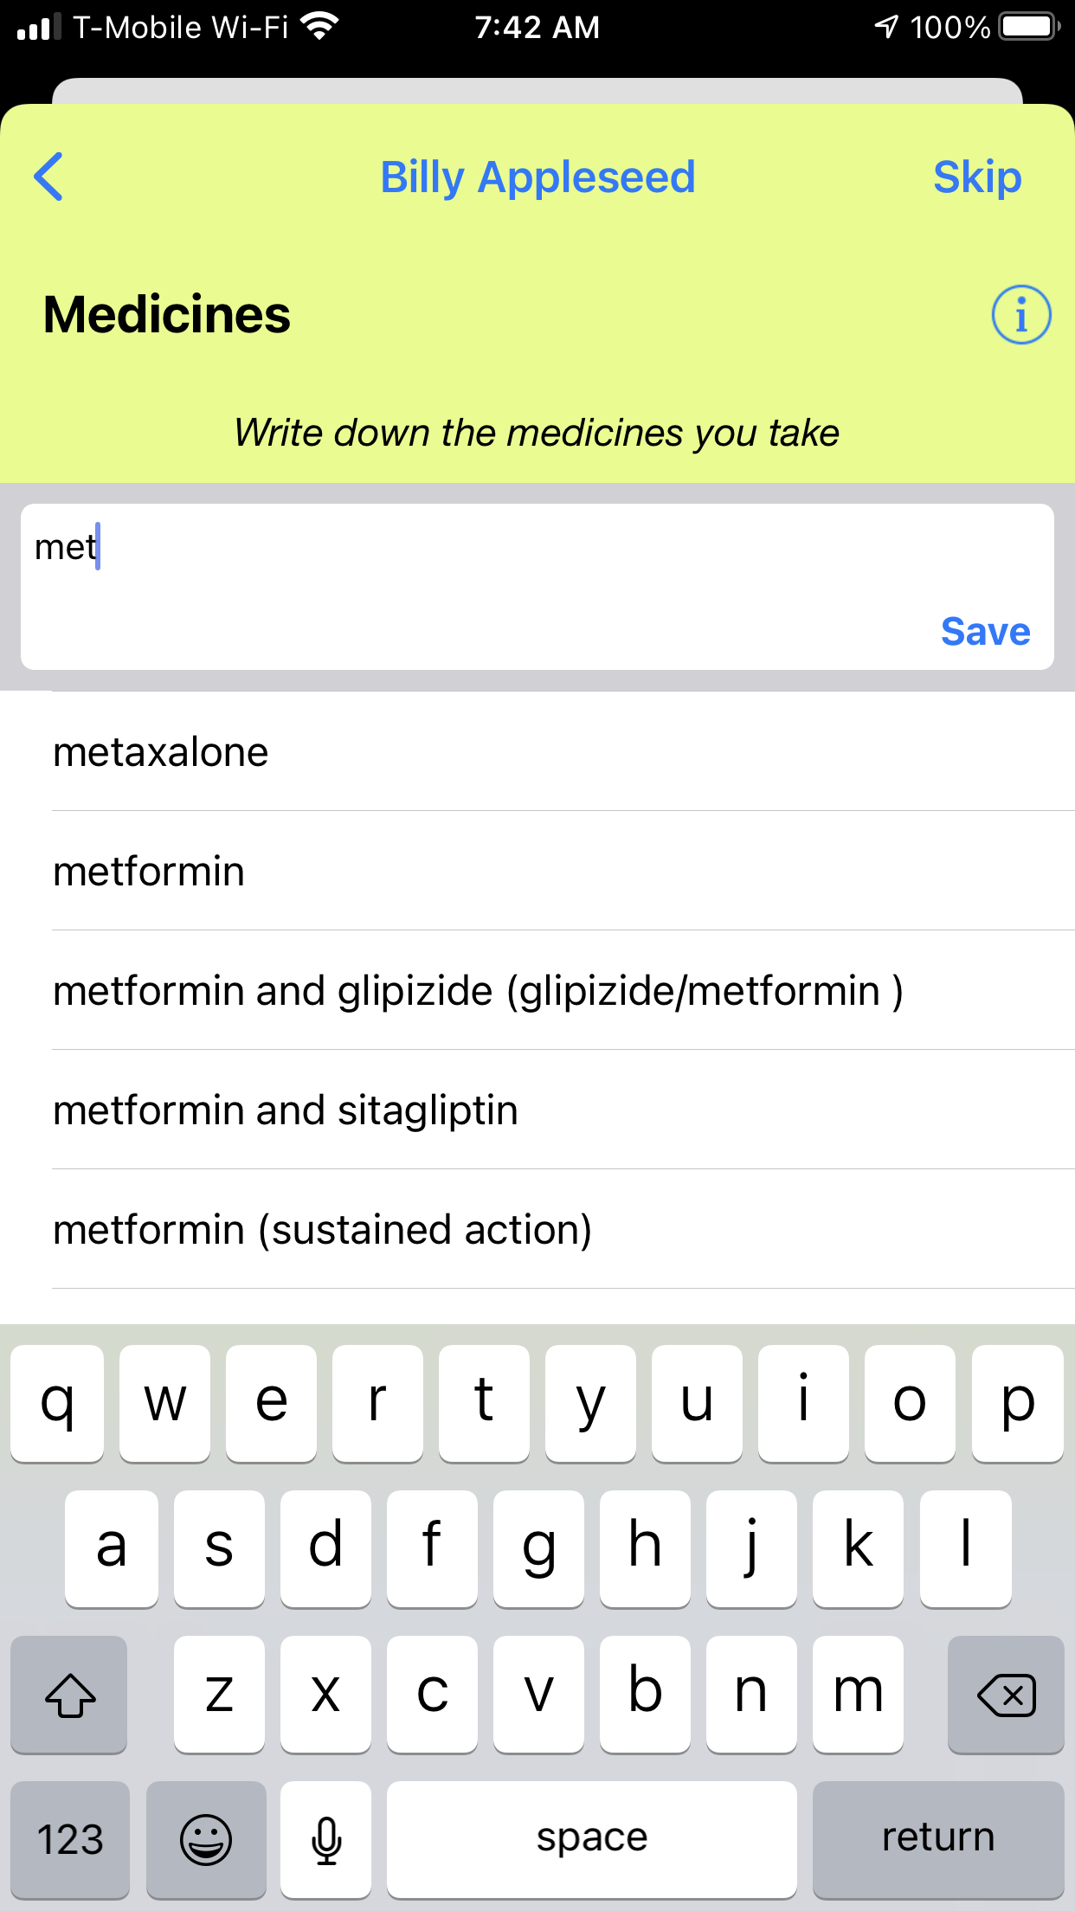Tap the location arrow status icon
This screenshot has height=1911, width=1075.
pos(886,27)
